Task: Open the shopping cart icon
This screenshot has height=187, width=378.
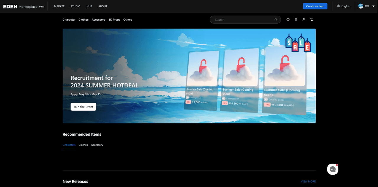Action: [312, 20]
